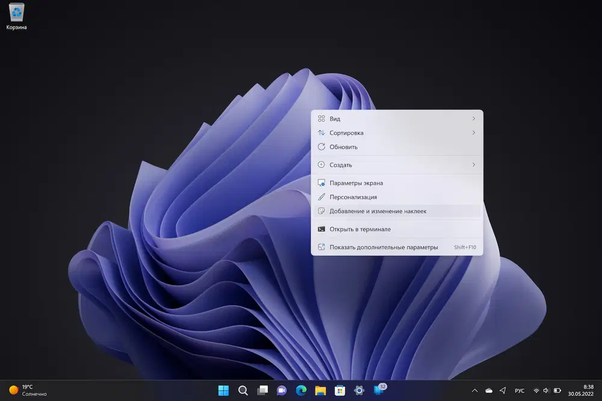Click the battery tray icon

point(557,391)
